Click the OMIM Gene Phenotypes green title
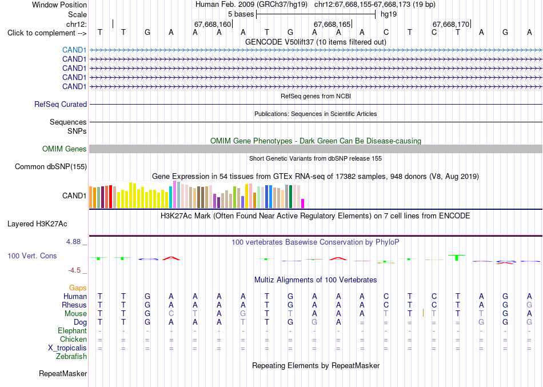The image size is (543, 387). [x=316, y=141]
